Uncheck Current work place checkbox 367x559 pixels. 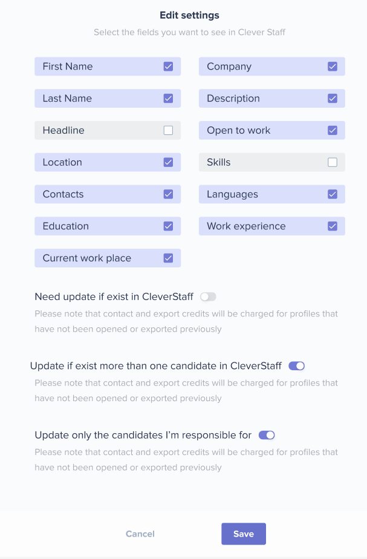168,258
